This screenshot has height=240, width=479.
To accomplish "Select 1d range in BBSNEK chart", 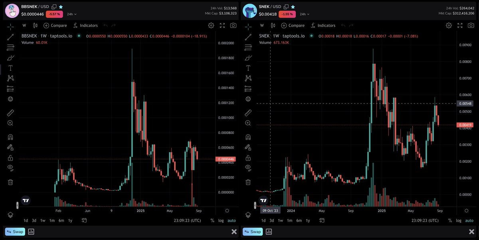I will tap(26, 220).
